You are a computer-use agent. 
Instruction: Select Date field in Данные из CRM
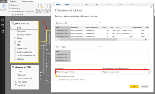coord(20,72)
